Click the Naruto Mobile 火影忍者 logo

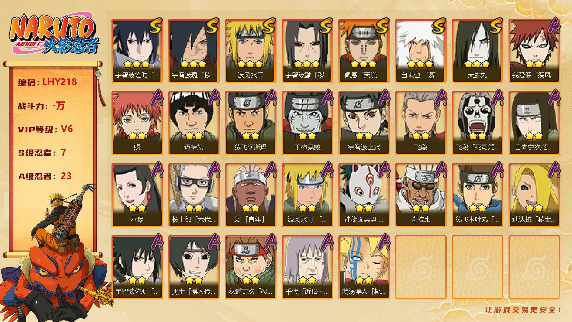click(x=54, y=34)
